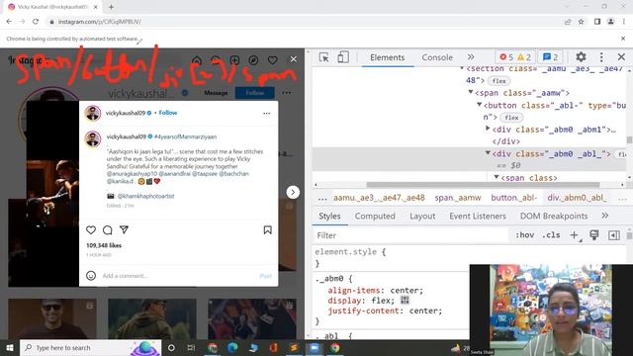
Task: Click the errors and warnings counter
Action: pos(515,57)
